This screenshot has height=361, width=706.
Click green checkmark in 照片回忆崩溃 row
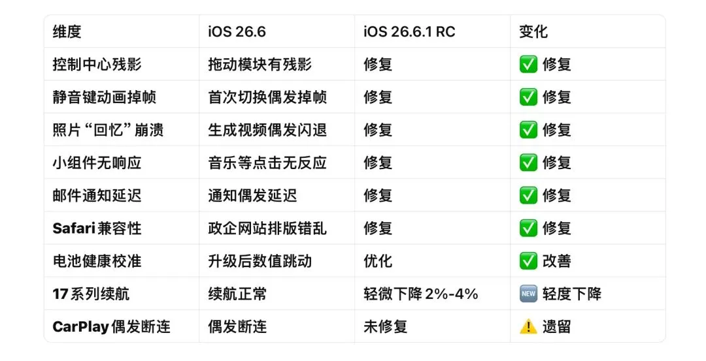click(528, 130)
